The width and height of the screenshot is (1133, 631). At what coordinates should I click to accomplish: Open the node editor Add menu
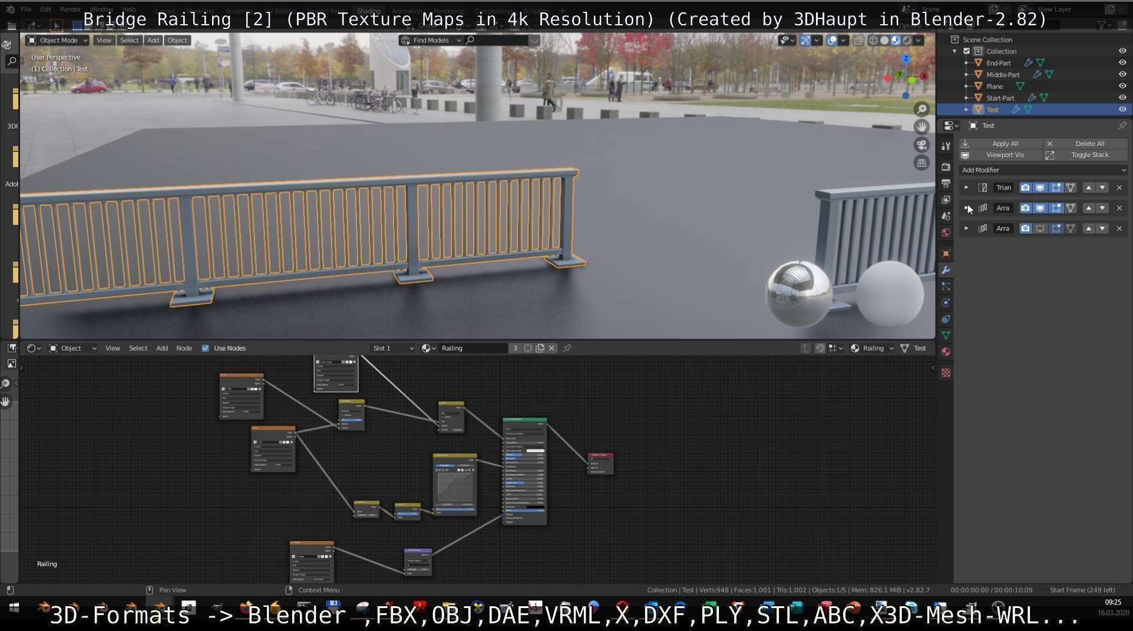162,348
